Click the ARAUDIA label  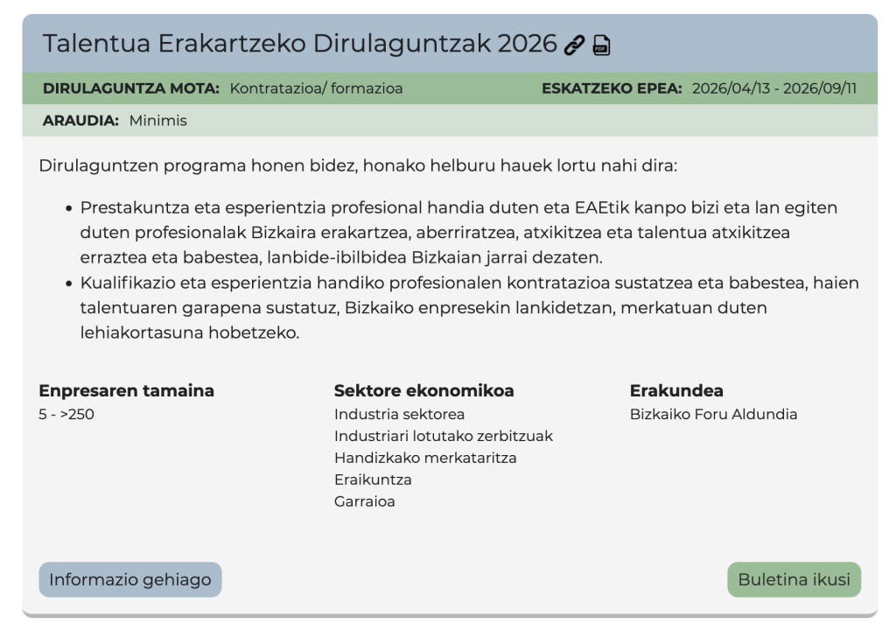click(x=80, y=121)
